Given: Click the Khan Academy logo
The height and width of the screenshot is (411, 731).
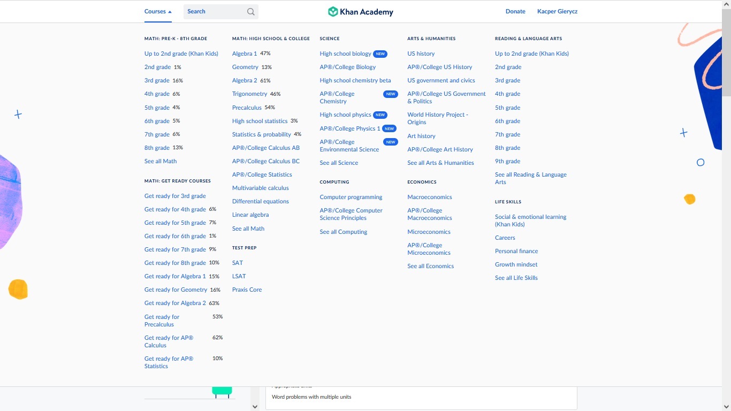Looking at the screenshot, I should click(360, 11).
